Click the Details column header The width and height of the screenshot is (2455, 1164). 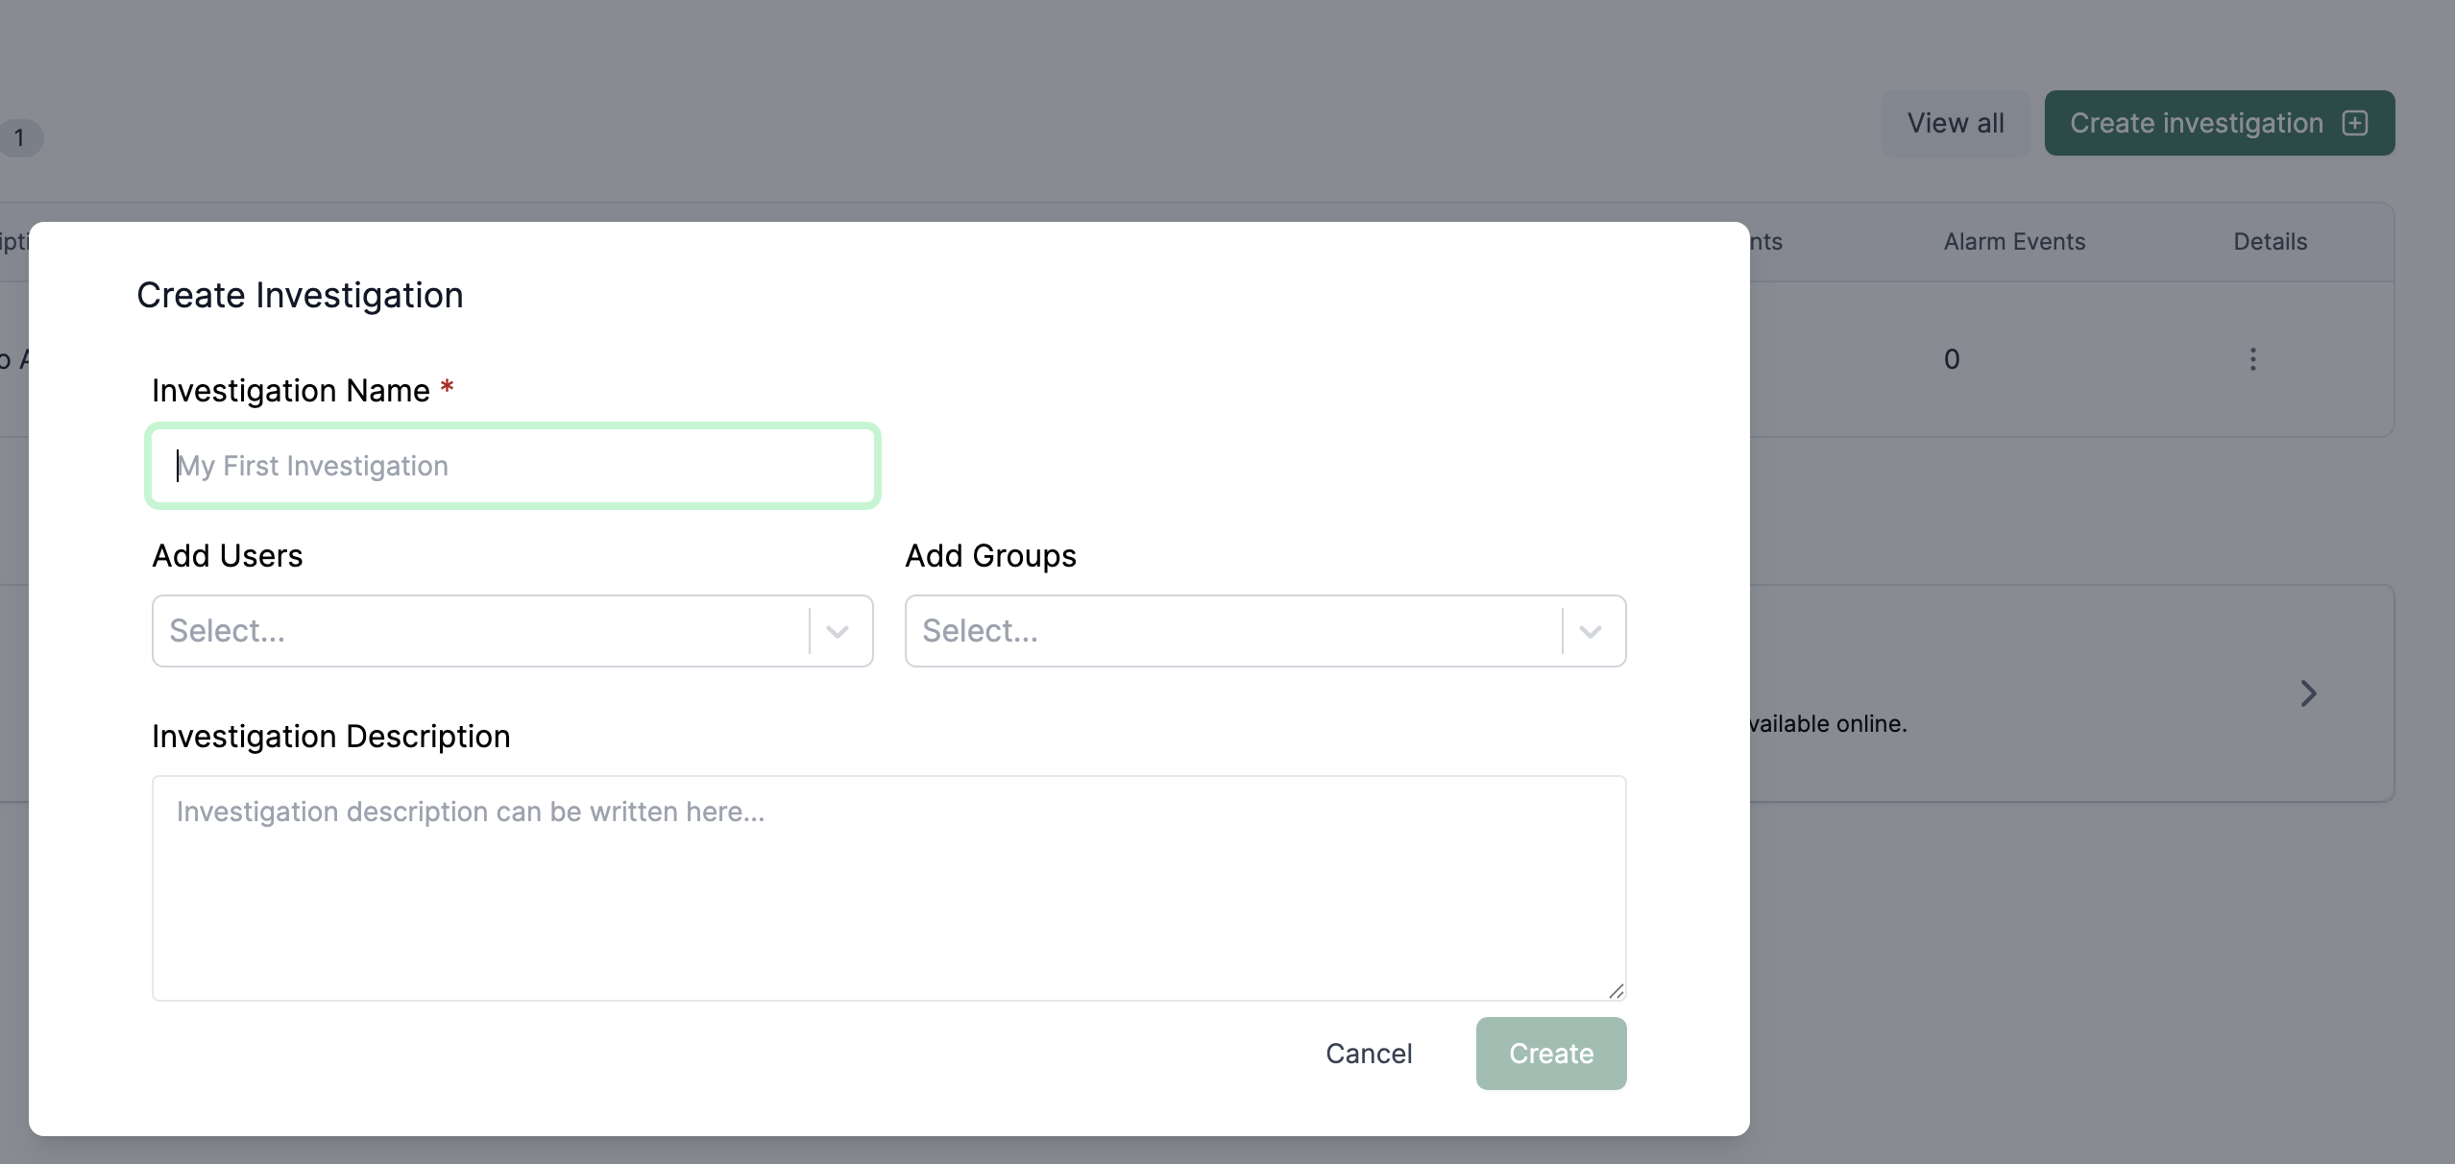[x=2270, y=242]
